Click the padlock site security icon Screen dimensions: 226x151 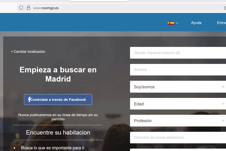29,8
